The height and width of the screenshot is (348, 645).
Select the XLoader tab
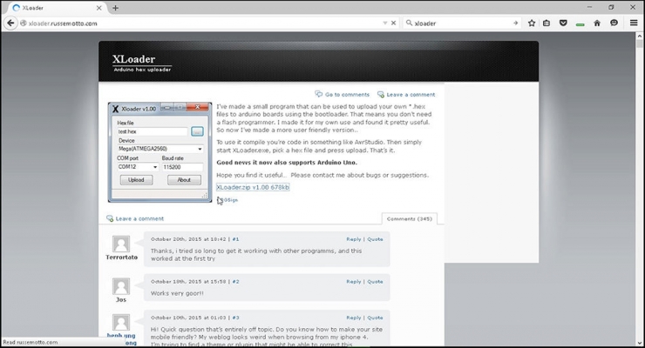click(x=57, y=8)
